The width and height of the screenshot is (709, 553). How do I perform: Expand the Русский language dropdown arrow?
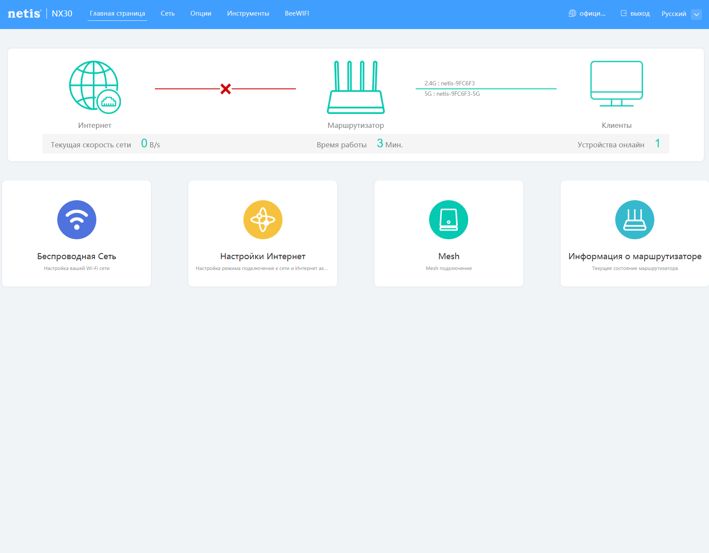point(696,14)
